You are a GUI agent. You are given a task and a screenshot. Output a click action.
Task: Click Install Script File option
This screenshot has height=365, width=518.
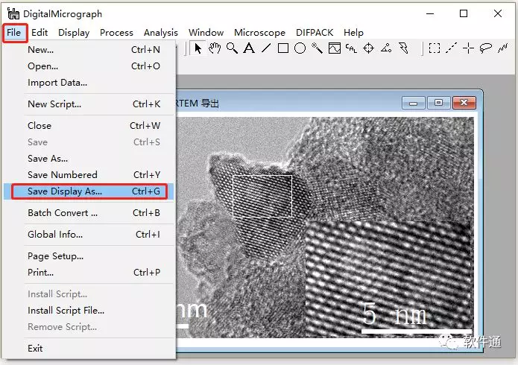pos(66,311)
